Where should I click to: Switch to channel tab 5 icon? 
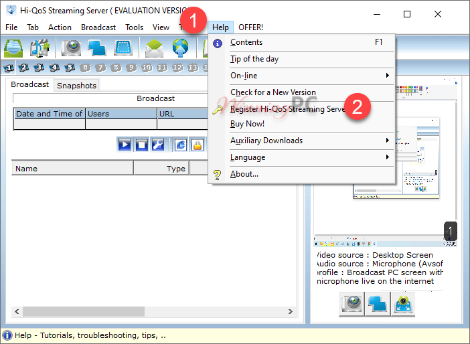70,68
